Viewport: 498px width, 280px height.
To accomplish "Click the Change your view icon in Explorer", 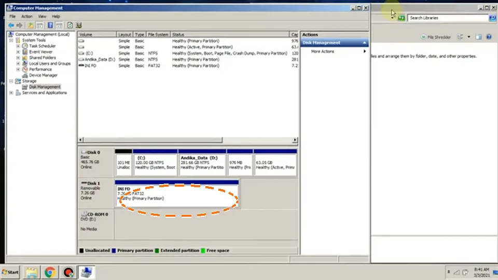I will point(460,37).
